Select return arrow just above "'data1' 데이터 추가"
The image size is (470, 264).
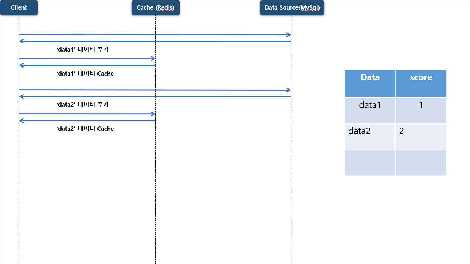coord(155,41)
